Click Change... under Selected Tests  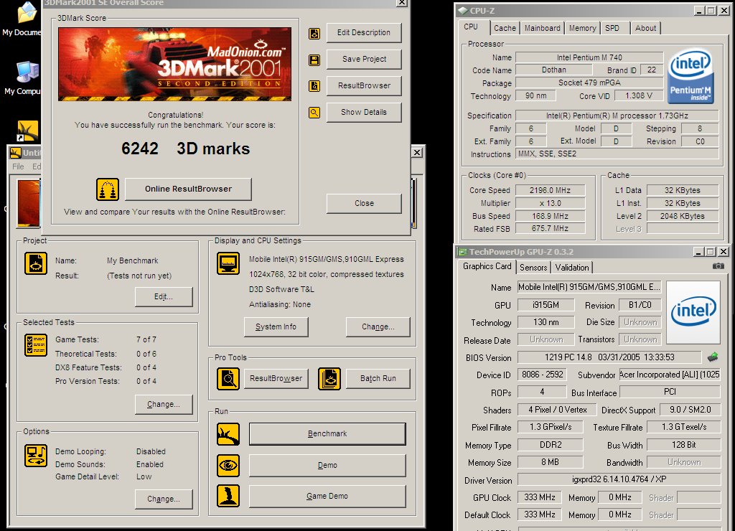[x=164, y=404]
